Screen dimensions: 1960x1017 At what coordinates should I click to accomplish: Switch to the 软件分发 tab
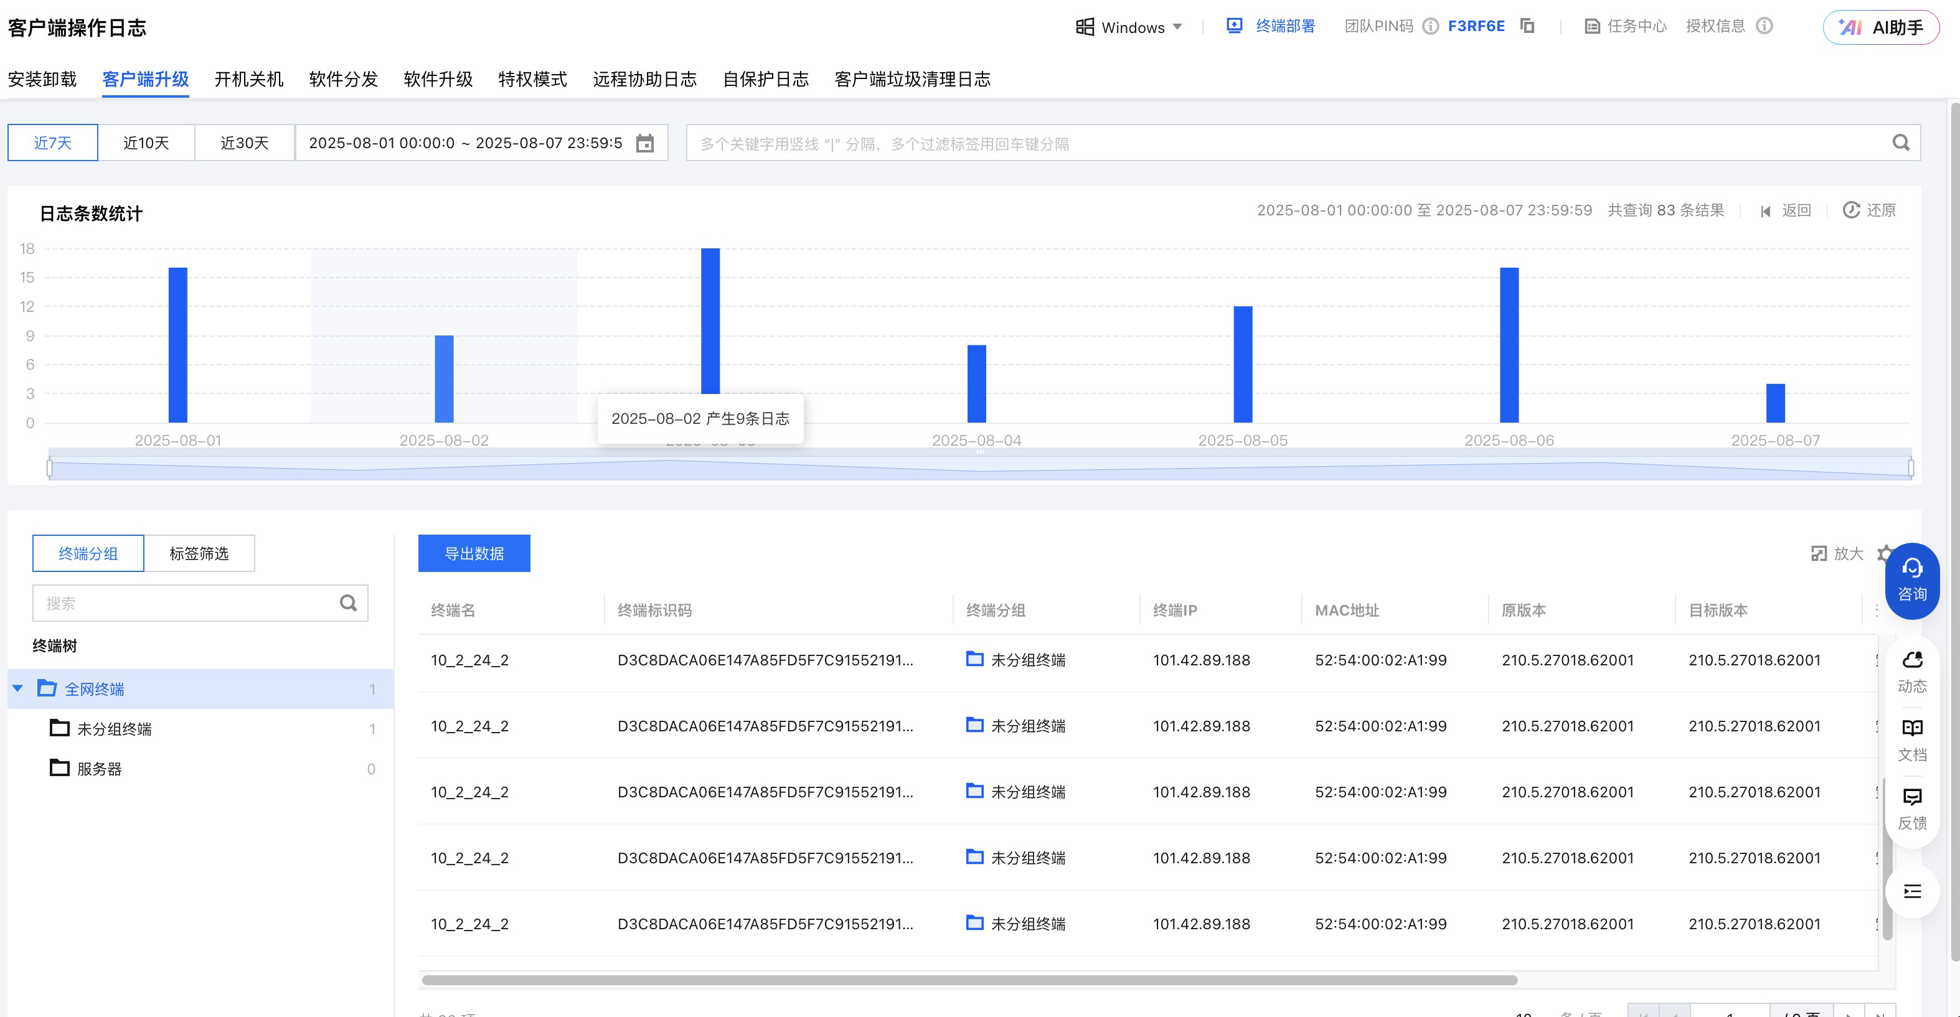pos(343,79)
